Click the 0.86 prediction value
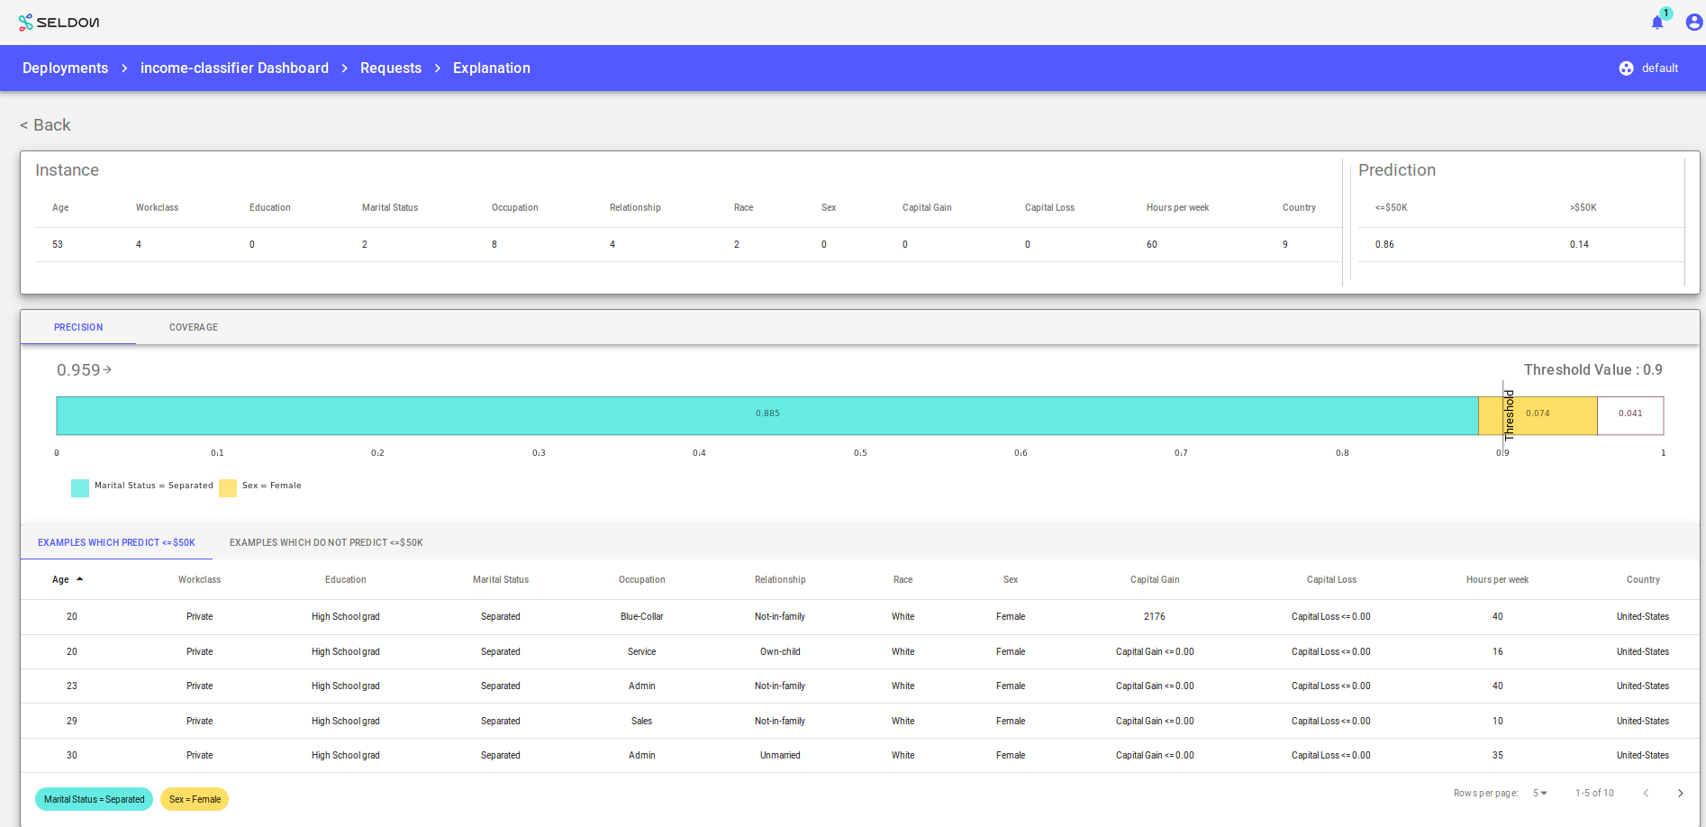This screenshot has width=1706, height=827. 1384,245
